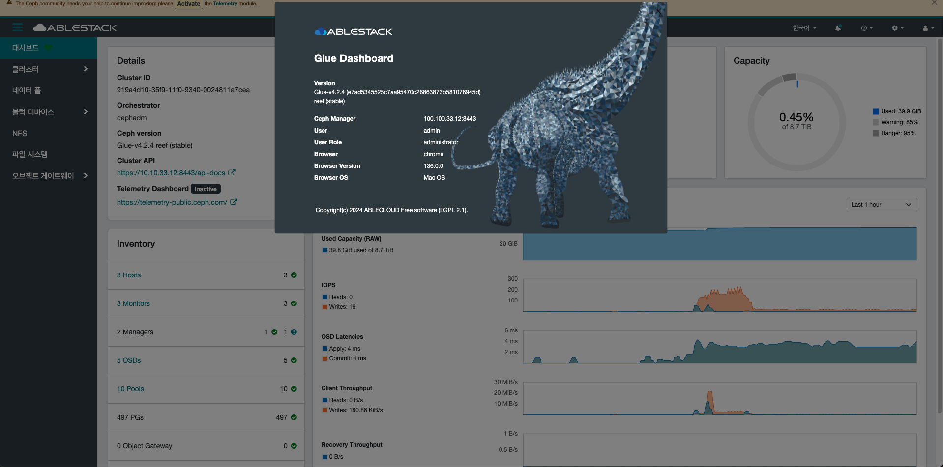Click the IOPS Reads legend color square
943x467 pixels.
point(324,297)
